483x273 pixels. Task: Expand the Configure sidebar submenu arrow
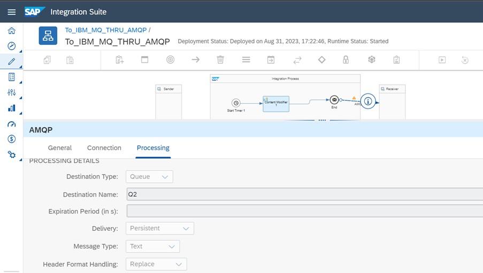click(21, 98)
